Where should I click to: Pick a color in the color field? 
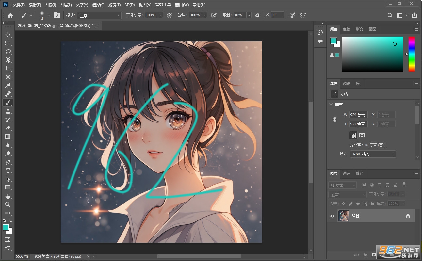point(372,54)
